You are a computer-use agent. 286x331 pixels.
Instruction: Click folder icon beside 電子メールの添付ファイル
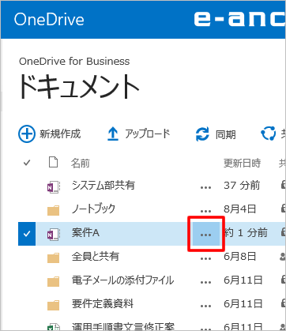coord(54,281)
